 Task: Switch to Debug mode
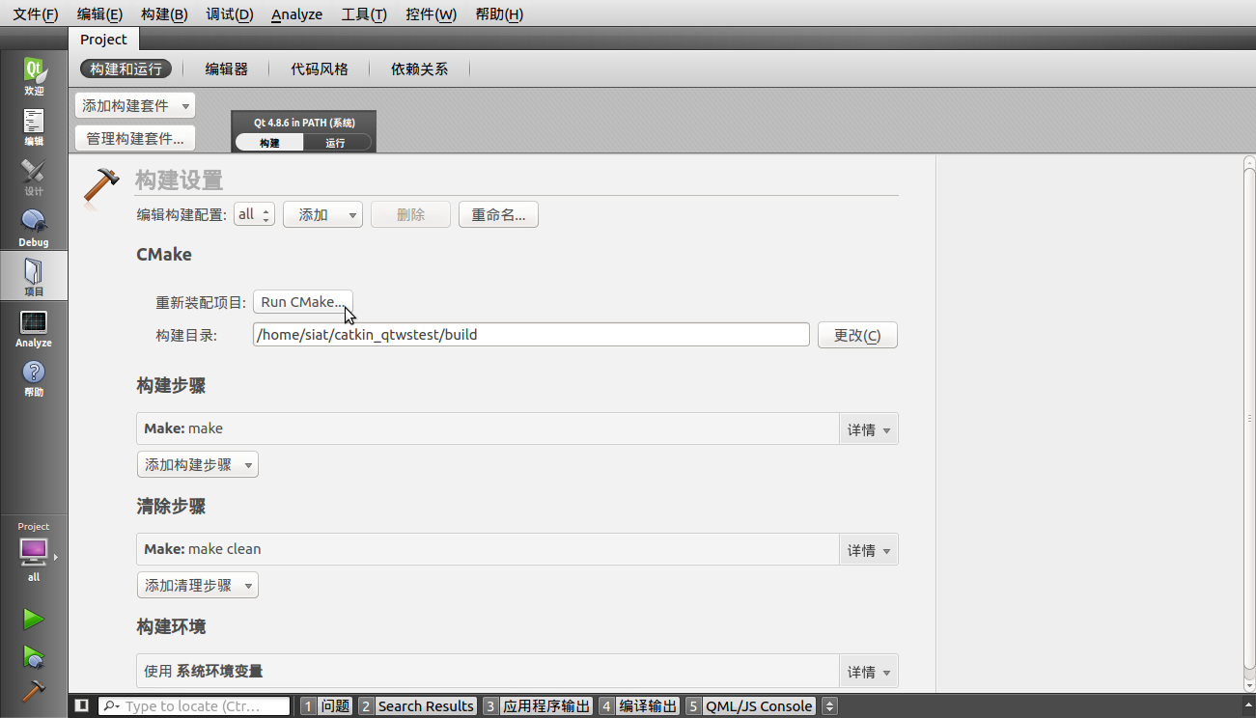[x=34, y=228]
